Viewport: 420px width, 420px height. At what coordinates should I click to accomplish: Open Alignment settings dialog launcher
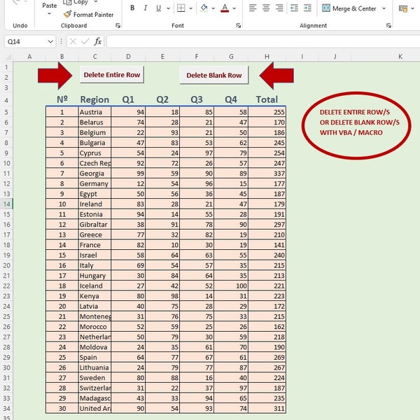(388, 26)
